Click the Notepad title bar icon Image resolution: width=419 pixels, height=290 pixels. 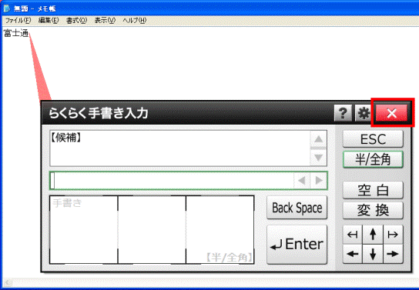point(7,8)
